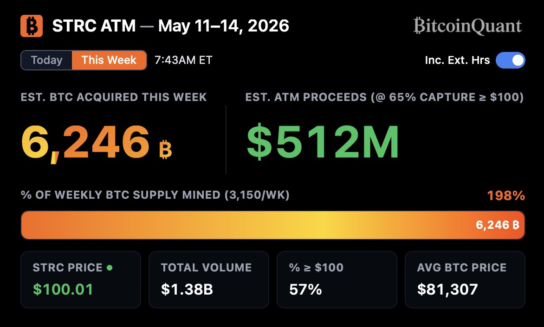Switch to the Today tab
Screen dimensions: 544x327
coord(46,60)
